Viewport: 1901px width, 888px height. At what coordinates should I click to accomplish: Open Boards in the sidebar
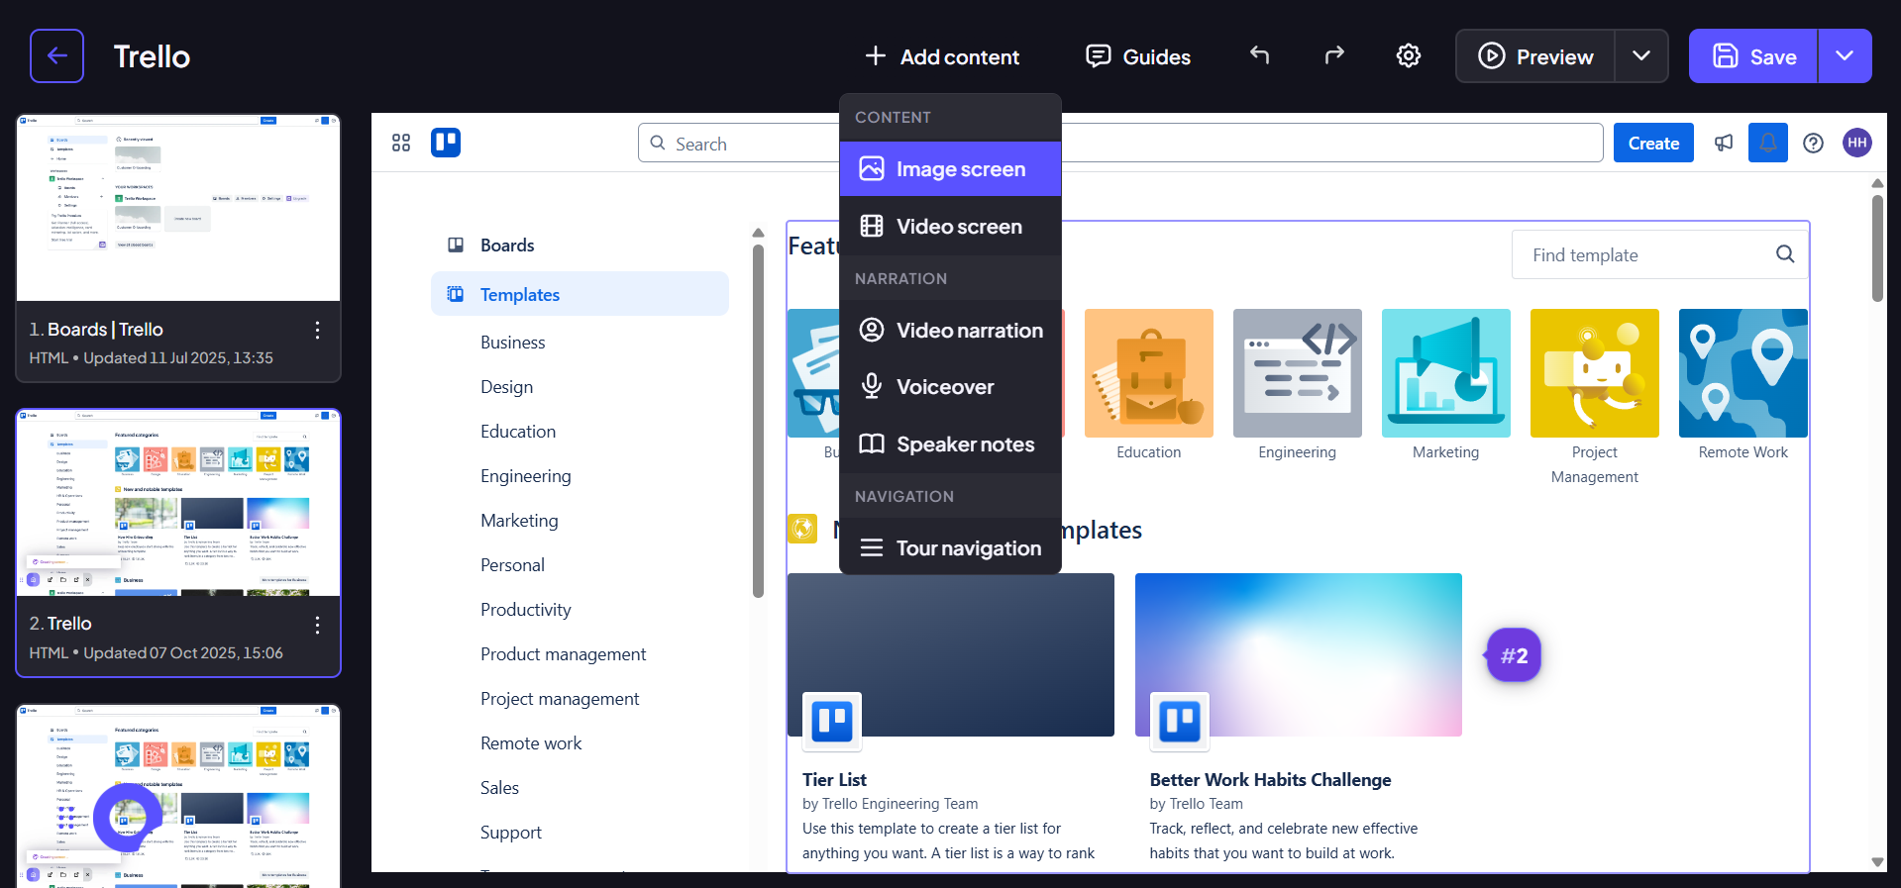click(x=580, y=246)
